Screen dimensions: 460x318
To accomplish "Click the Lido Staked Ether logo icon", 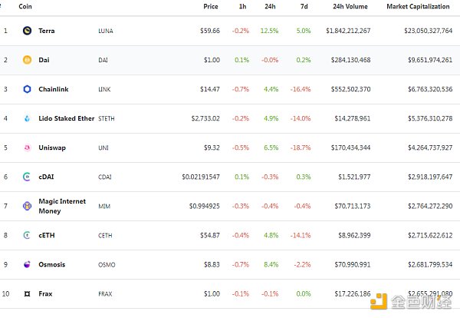I will click(x=27, y=118).
